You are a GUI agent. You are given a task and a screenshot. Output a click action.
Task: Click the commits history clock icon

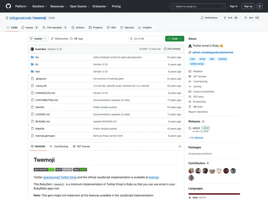pos(165,49)
